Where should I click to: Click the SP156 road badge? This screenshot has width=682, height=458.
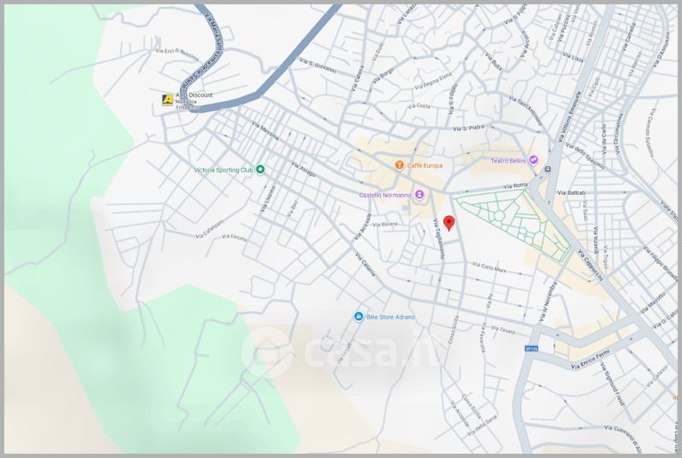(531, 347)
